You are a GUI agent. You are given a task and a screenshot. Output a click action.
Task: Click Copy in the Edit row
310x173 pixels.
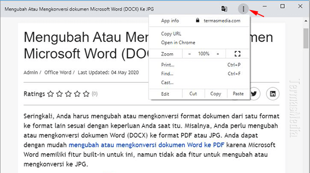tap(216, 94)
